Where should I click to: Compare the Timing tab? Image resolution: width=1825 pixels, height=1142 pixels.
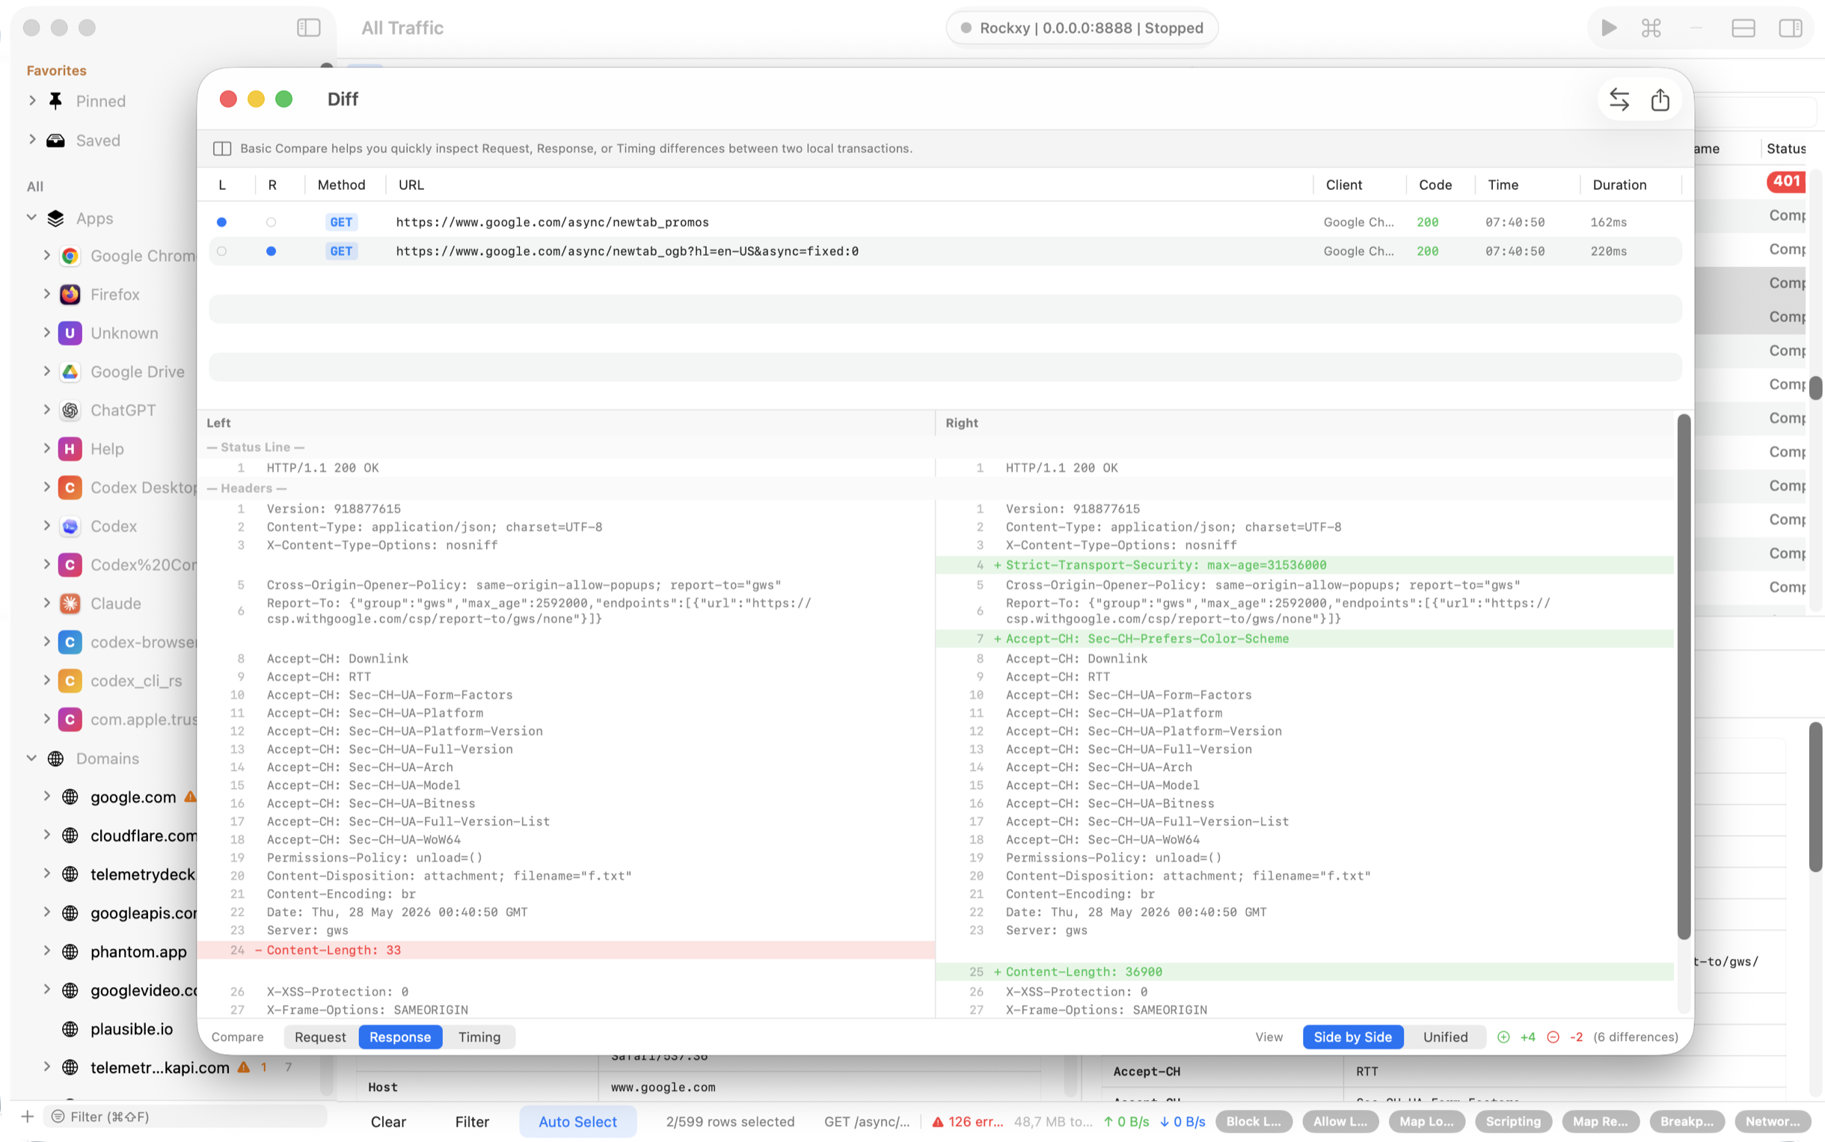(x=479, y=1037)
